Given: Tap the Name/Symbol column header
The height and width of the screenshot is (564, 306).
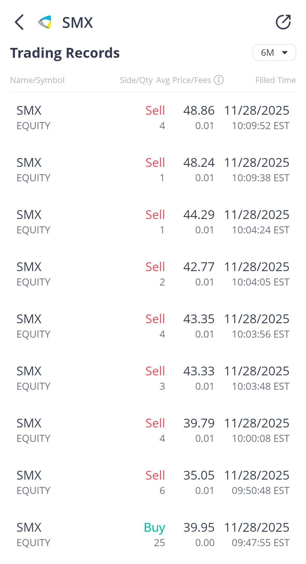Looking at the screenshot, I should (37, 80).
